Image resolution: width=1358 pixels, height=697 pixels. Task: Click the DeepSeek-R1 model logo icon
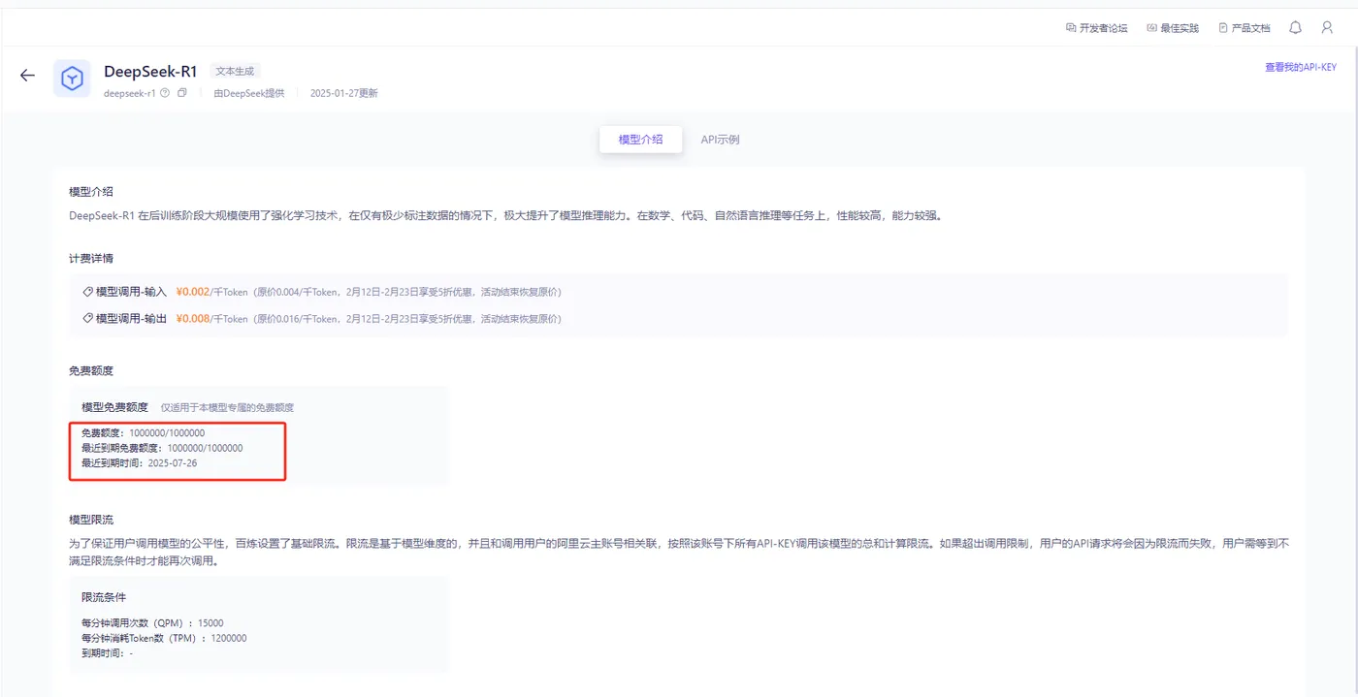pyautogui.click(x=72, y=78)
